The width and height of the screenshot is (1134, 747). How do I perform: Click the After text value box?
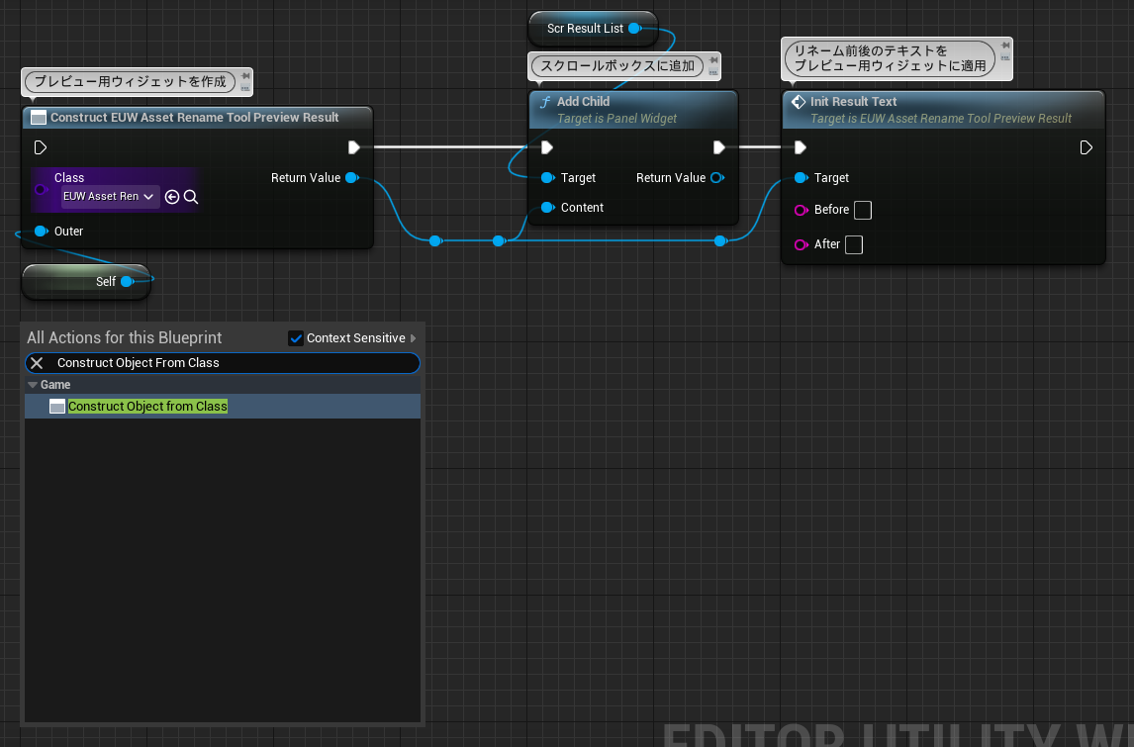(x=854, y=244)
